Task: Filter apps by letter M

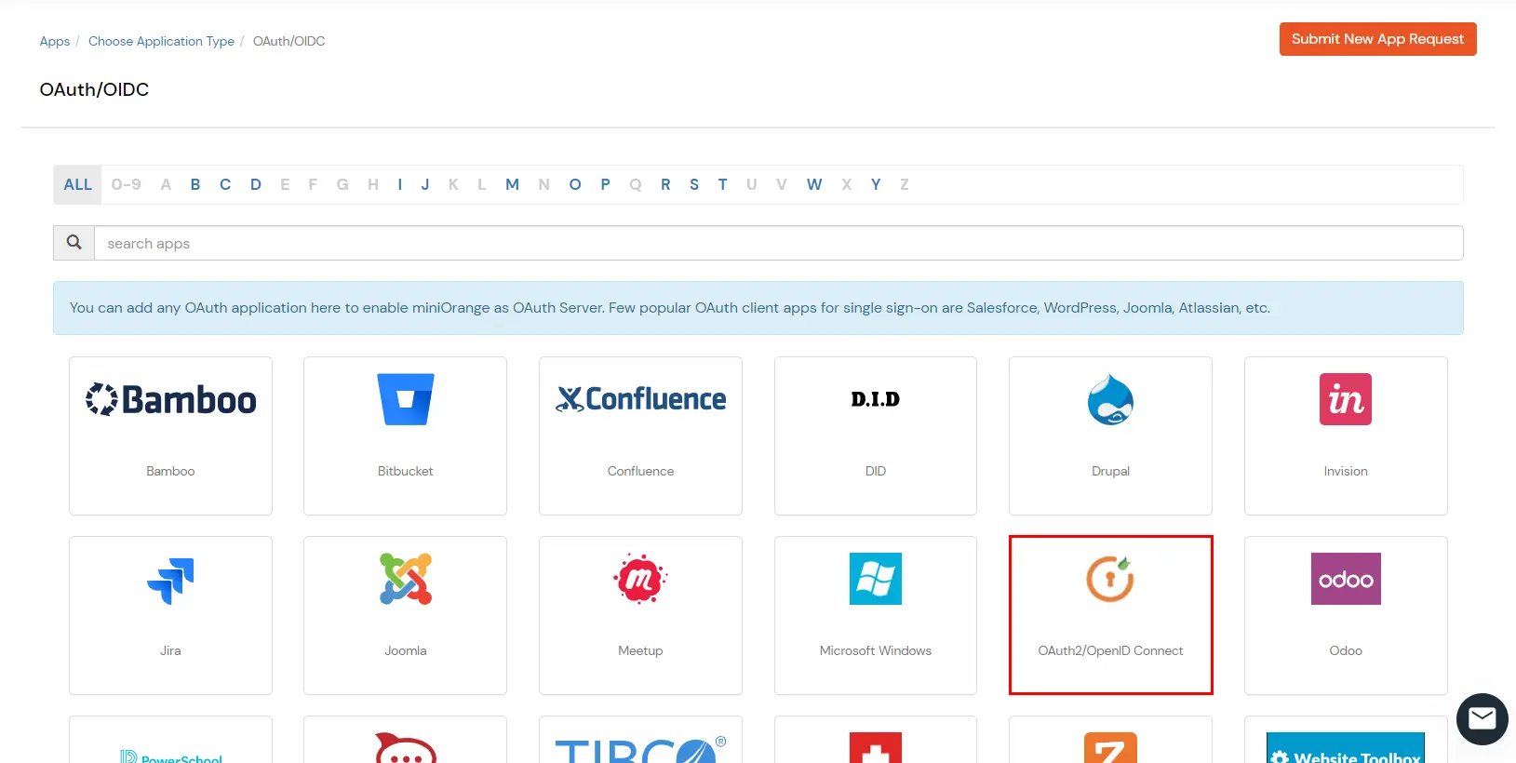Action: point(512,184)
